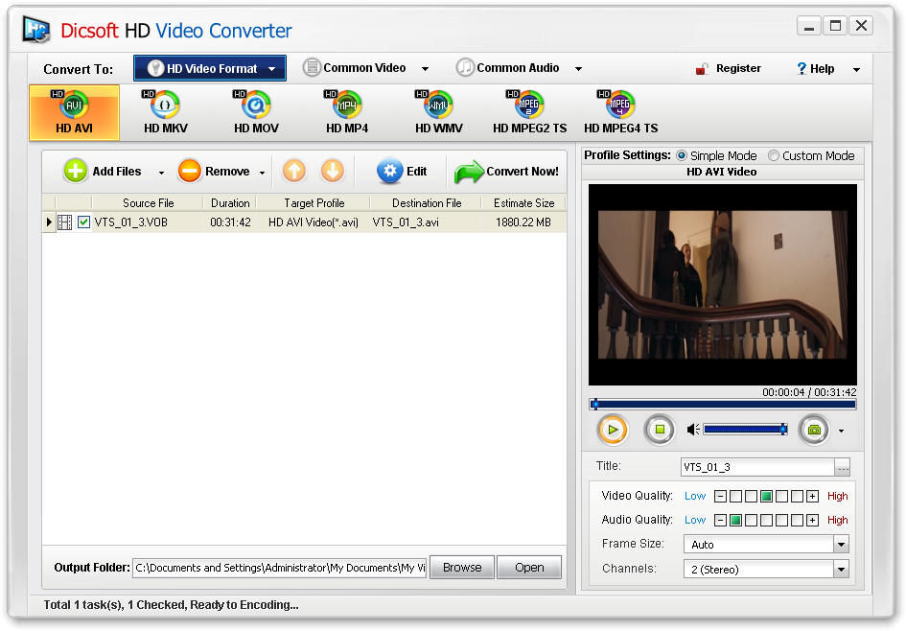Click the volume slider bar
This screenshot has height=631, width=906.
coord(745,429)
